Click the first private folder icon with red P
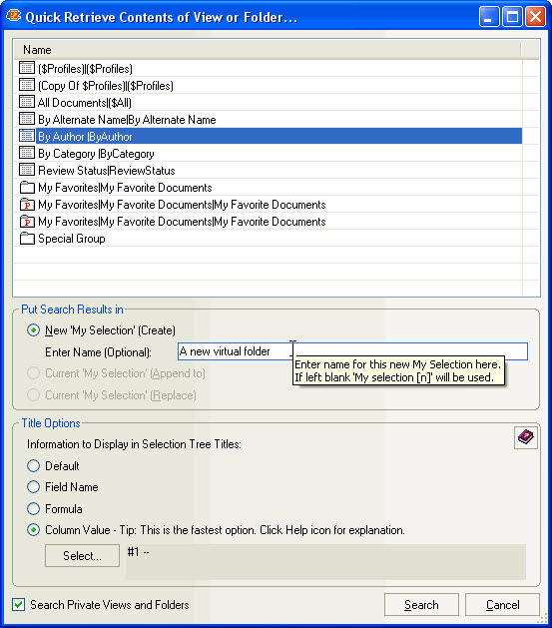The image size is (552, 628). [x=27, y=205]
